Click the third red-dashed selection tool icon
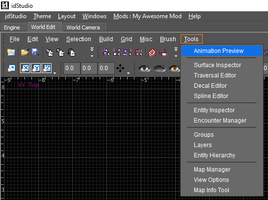The width and height of the screenshot is (268, 200). click(x=128, y=52)
